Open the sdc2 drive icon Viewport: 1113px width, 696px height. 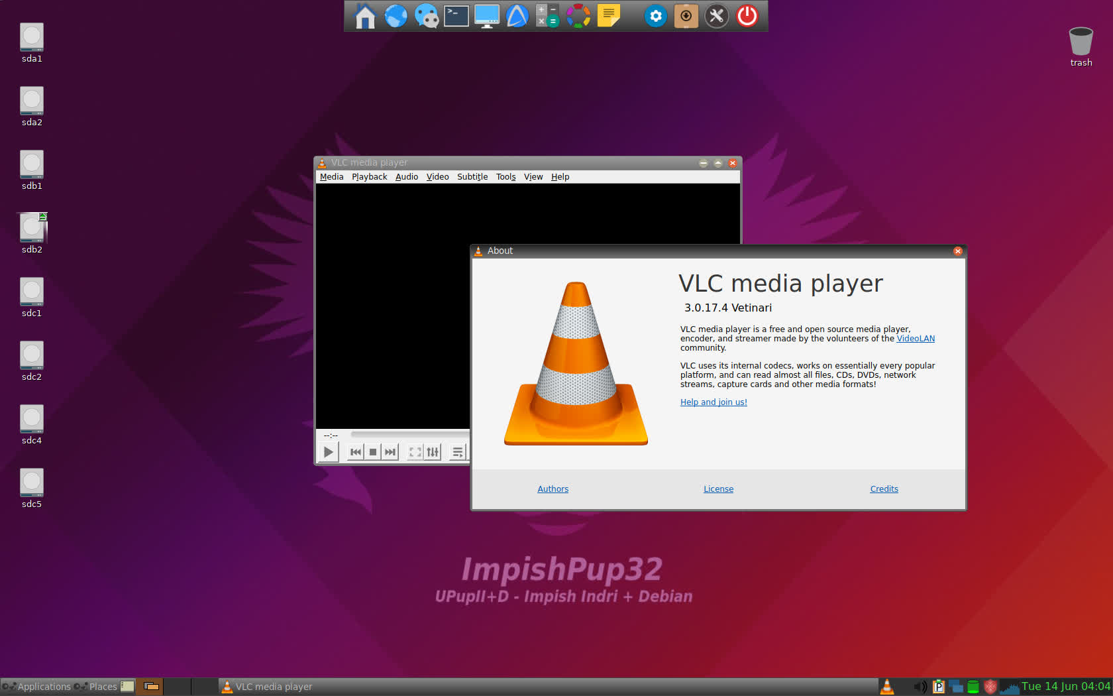pyautogui.click(x=32, y=355)
